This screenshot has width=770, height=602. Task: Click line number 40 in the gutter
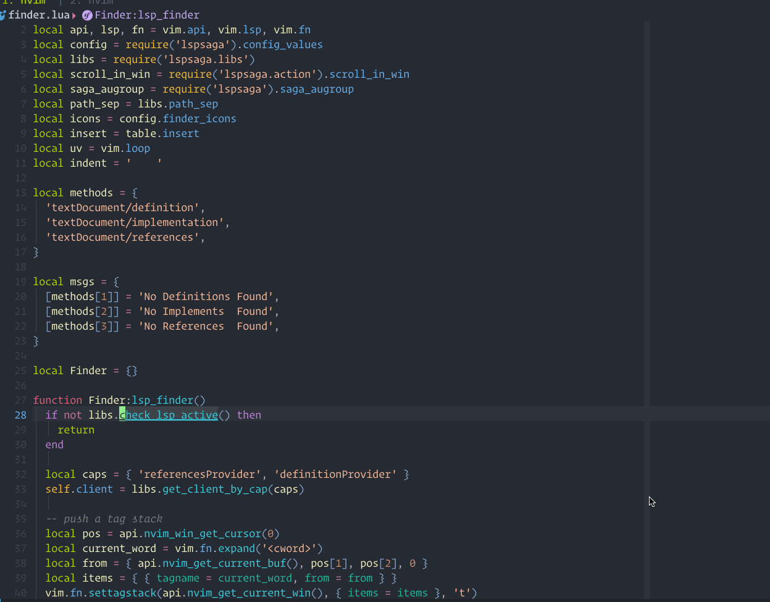[x=20, y=593]
